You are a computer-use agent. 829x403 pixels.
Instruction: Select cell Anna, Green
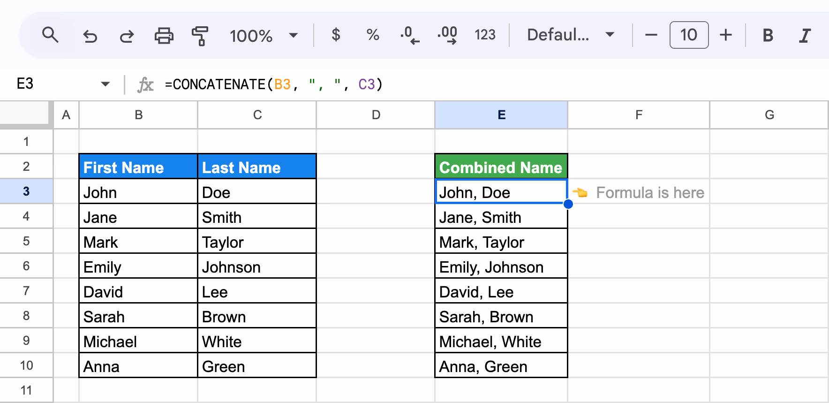click(x=501, y=365)
